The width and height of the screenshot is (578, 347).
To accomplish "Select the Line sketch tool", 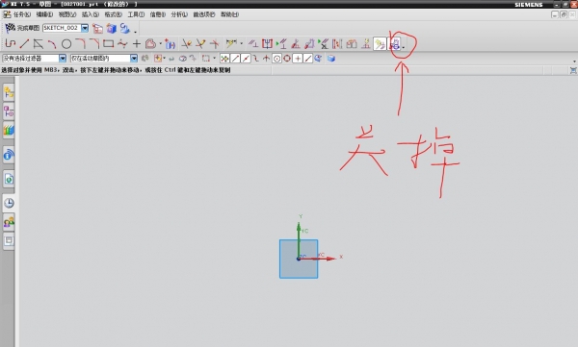I will point(24,44).
